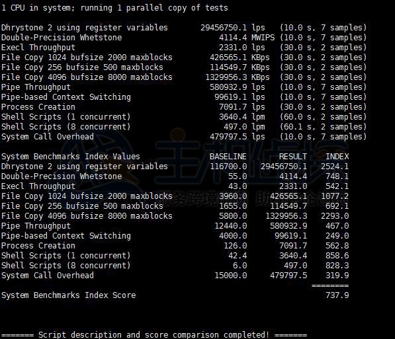Viewport: 395px width, 339px height.
Task: Select the Dhrystone raw value 29456750.1 lps
Action: coord(233,28)
